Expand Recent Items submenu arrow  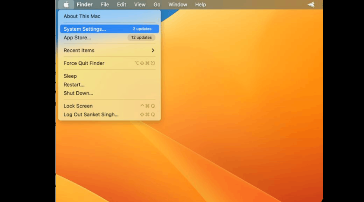tap(153, 50)
